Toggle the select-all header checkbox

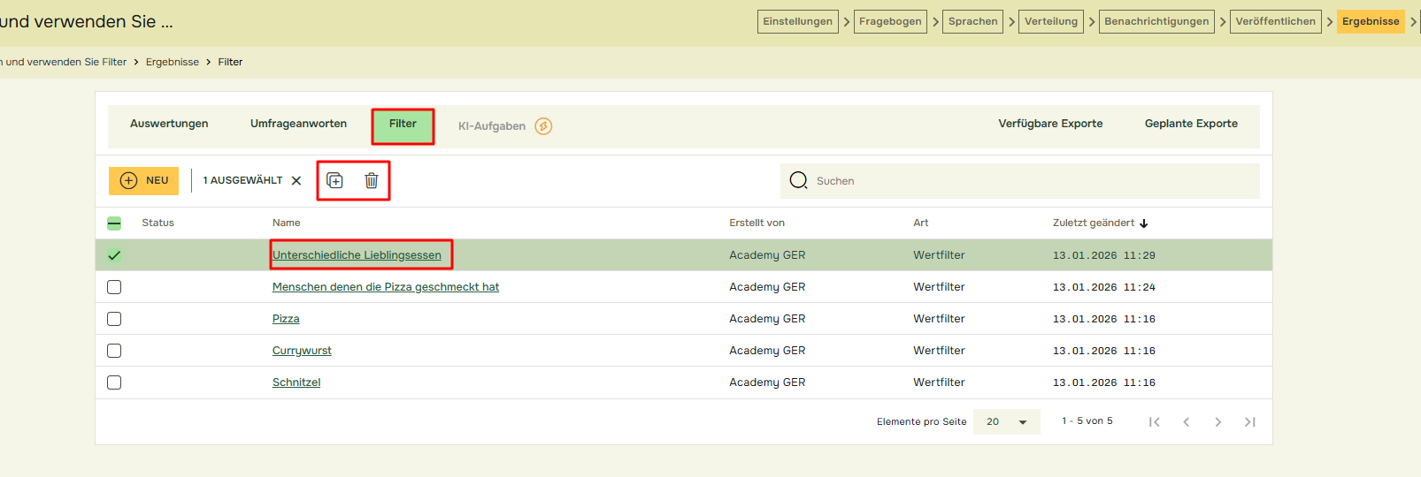click(114, 223)
